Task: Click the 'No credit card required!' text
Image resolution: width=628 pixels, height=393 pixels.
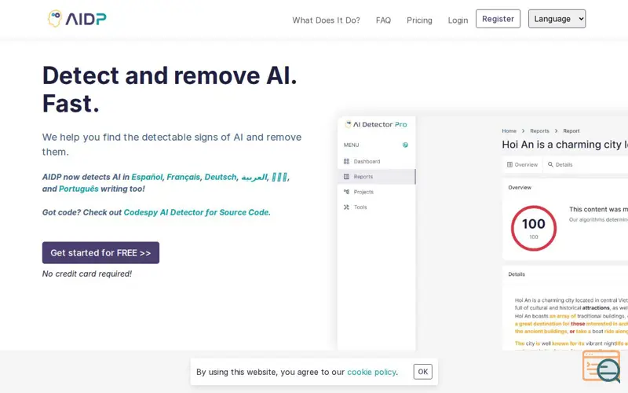Action: point(87,274)
